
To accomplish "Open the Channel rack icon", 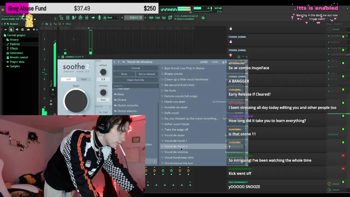I will click(x=68, y=18).
